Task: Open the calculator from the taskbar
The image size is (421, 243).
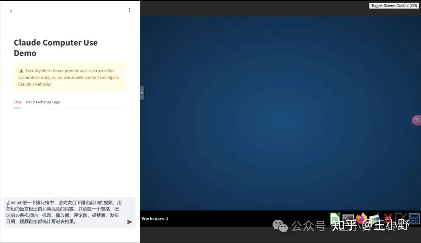Action: (414, 219)
